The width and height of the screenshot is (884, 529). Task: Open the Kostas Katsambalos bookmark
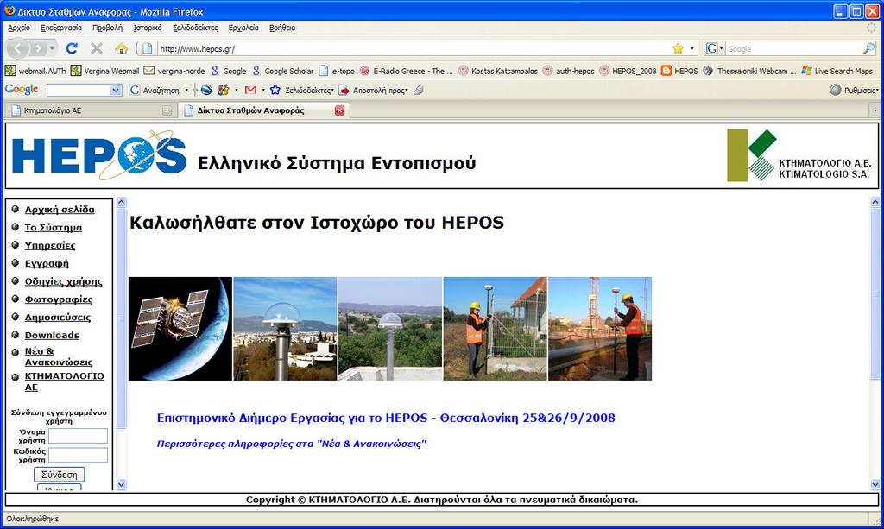point(498,71)
